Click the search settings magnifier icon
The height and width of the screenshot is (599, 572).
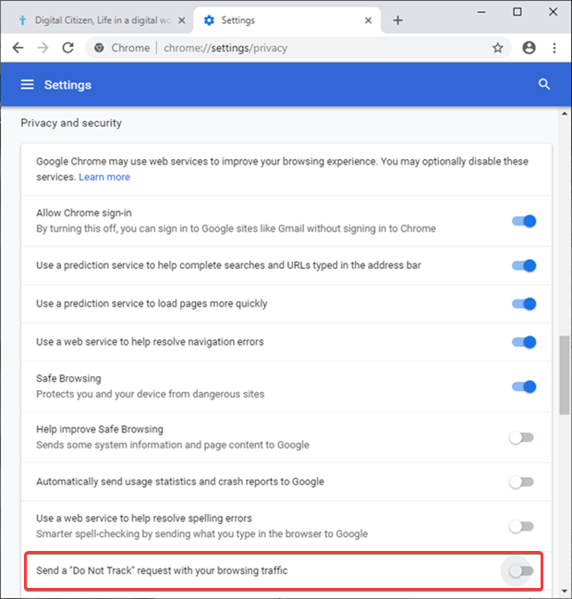(x=544, y=84)
